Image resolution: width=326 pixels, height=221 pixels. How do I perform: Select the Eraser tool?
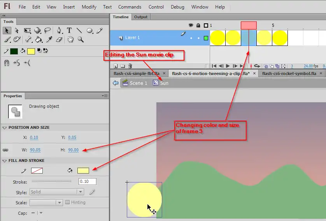[59, 39]
